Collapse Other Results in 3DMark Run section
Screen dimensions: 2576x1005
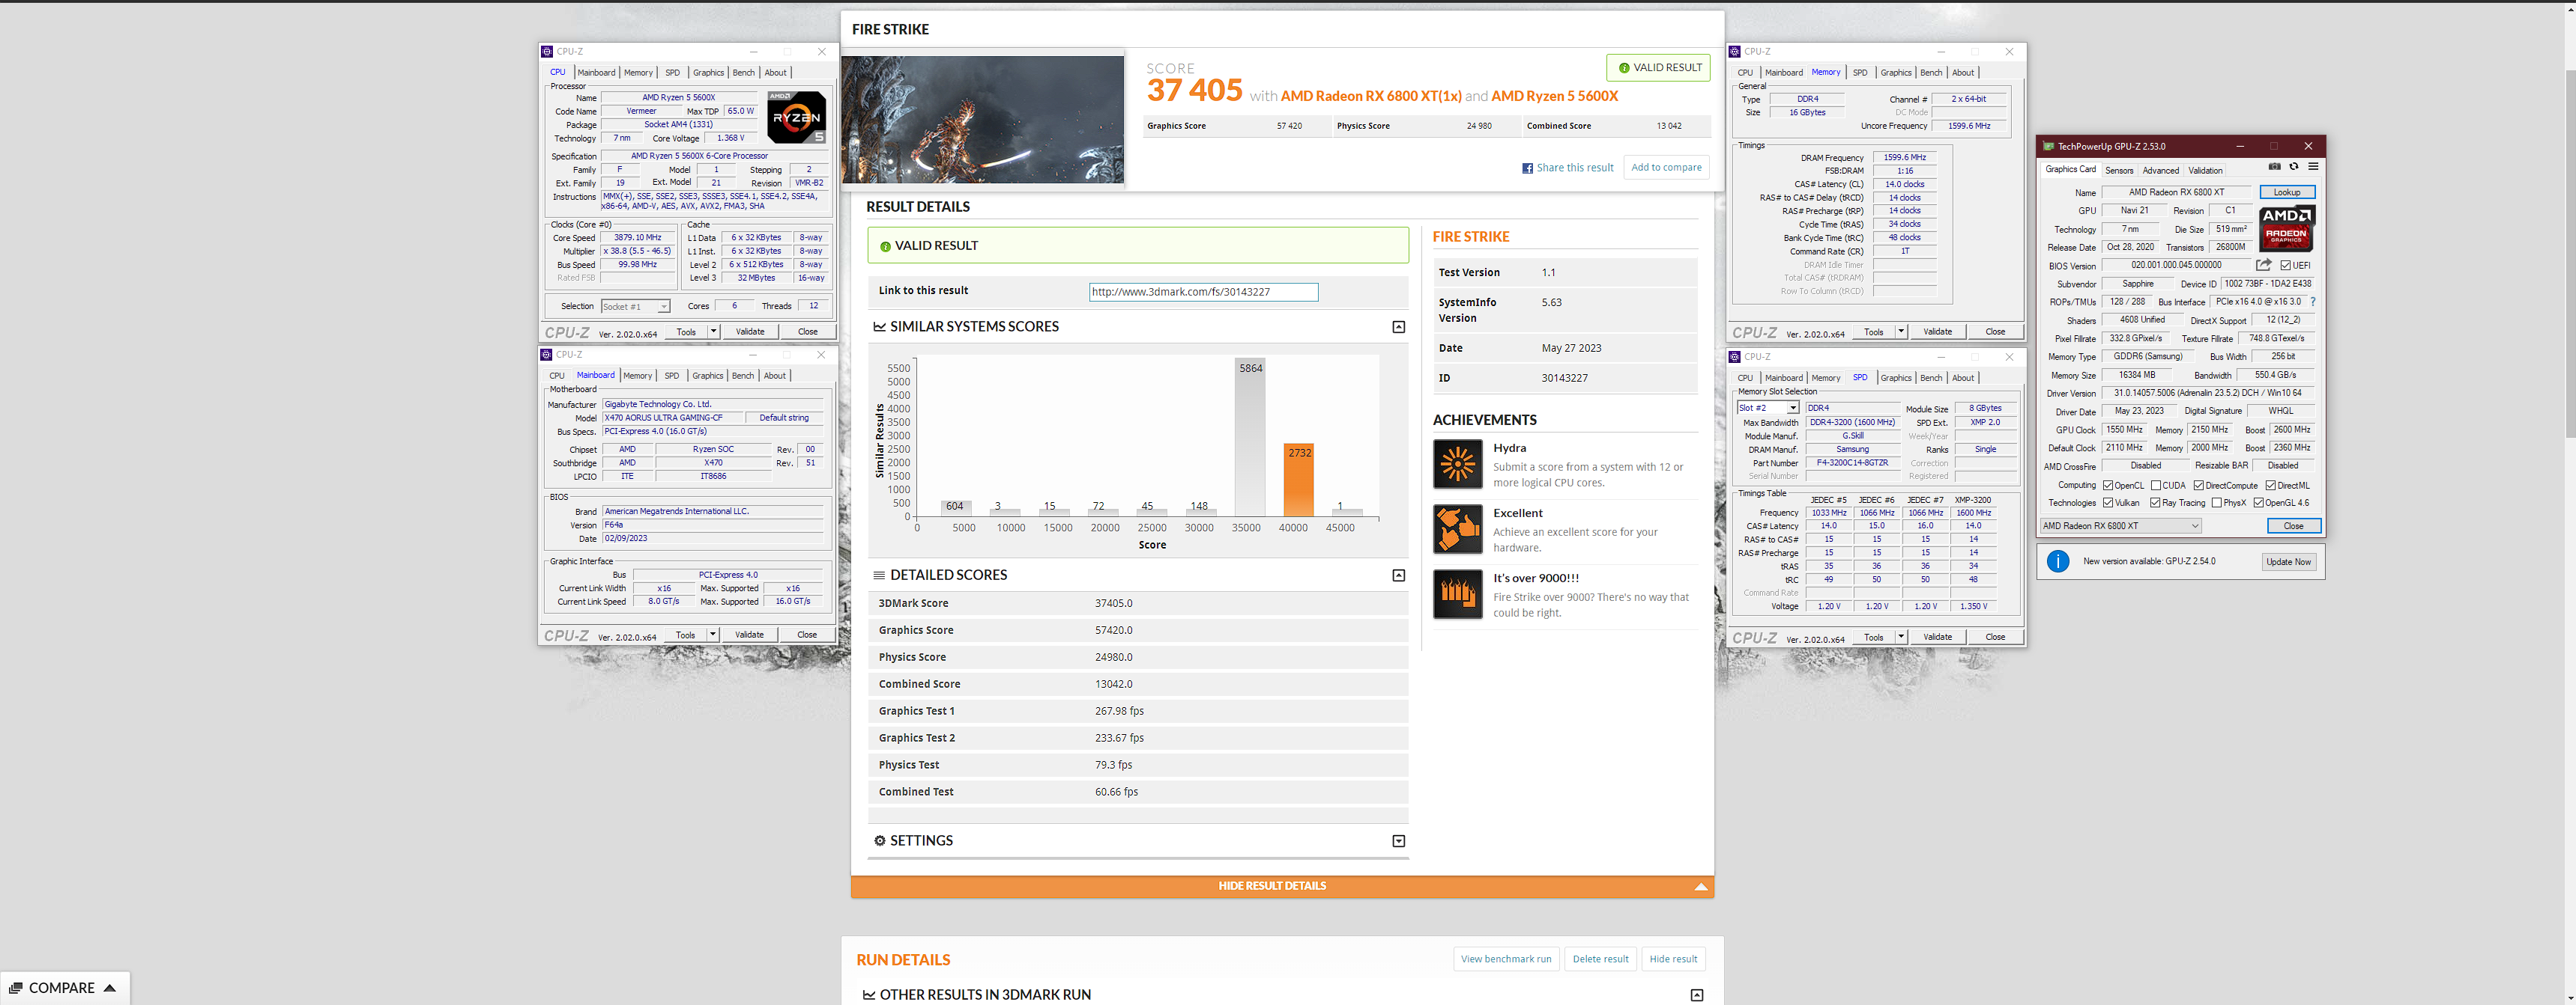tap(1697, 995)
